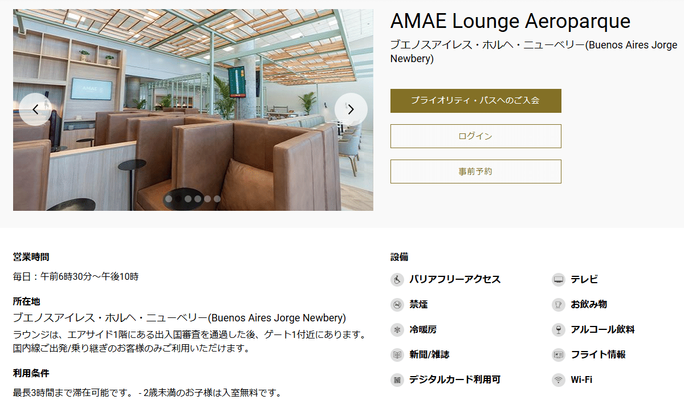684x404 pixels.
Task: Click the lounge interior photo
Action: point(193,110)
